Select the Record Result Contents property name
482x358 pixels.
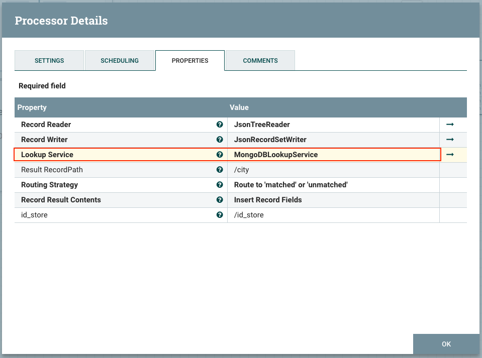point(61,199)
